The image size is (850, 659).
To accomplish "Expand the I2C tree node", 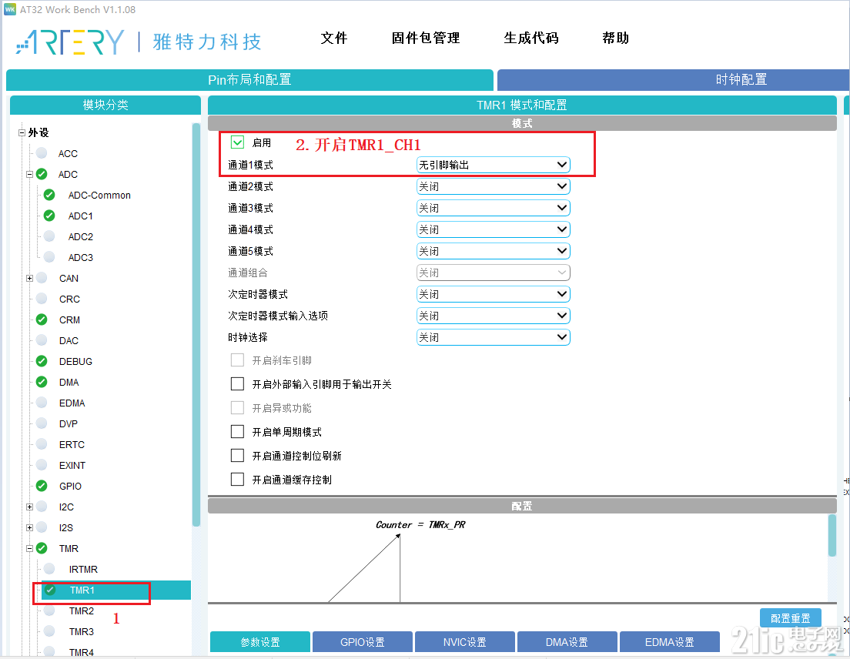I will pos(30,507).
